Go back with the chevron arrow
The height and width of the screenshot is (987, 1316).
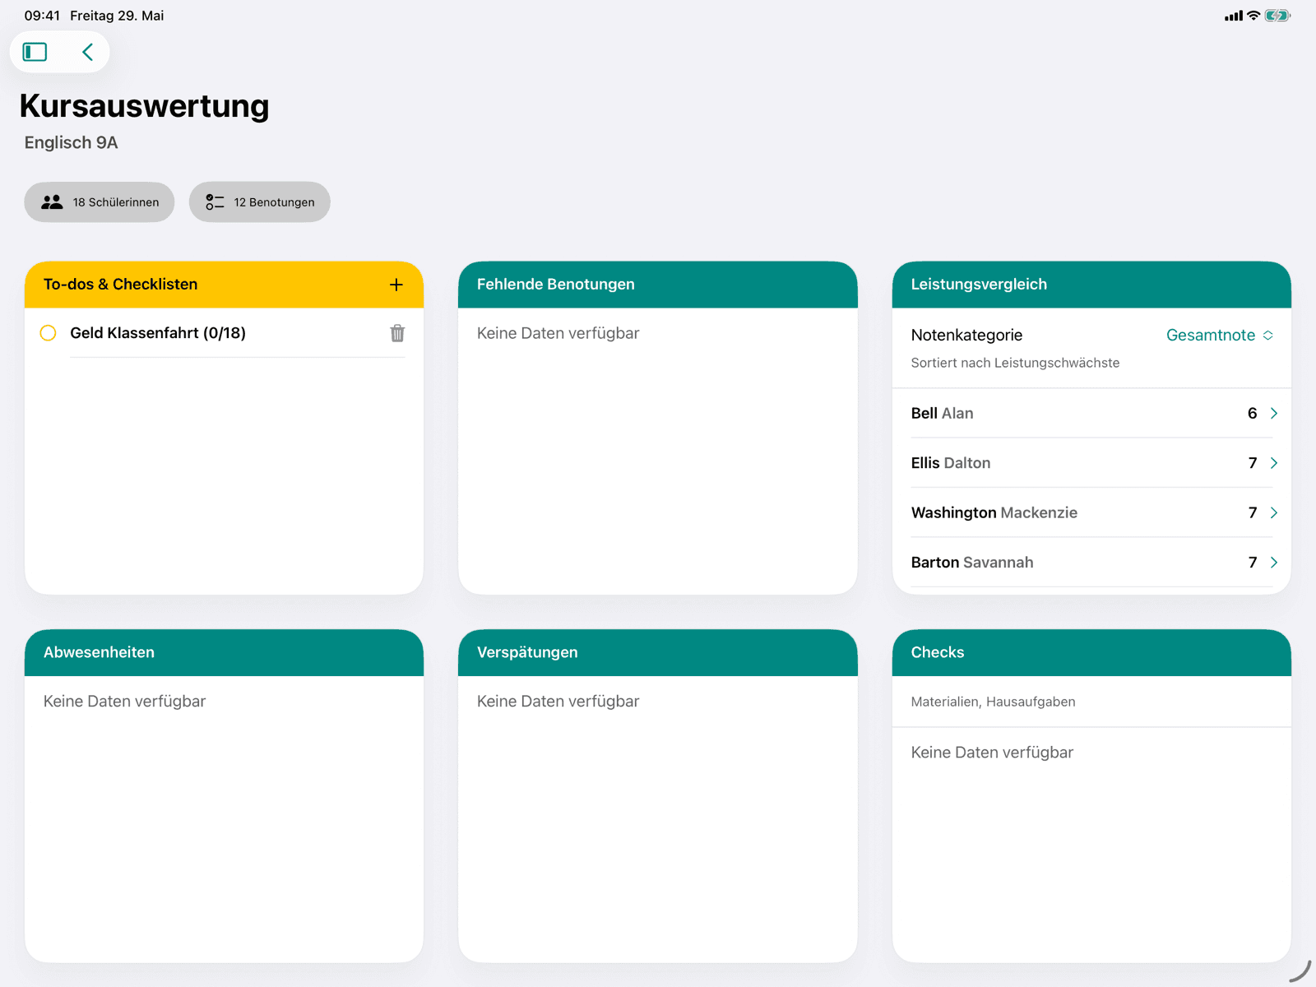click(x=87, y=52)
